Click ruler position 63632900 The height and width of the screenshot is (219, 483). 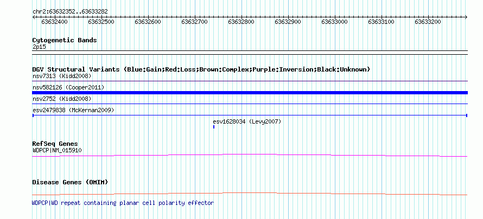288,22
